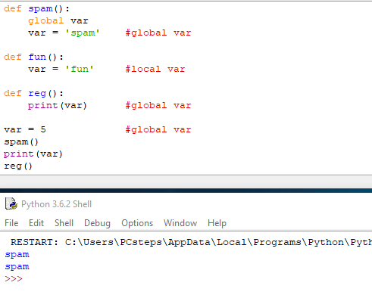Click the RESTART path line in shell
The height and width of the screenshot is (298, 372).
[x=191, y=242]
